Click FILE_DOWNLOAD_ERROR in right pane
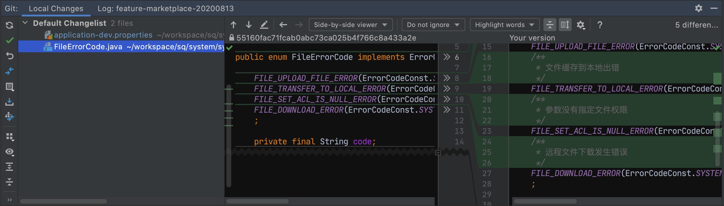Image resolution: width=724 pixels, height=206 pixels. tap(576, 173)
